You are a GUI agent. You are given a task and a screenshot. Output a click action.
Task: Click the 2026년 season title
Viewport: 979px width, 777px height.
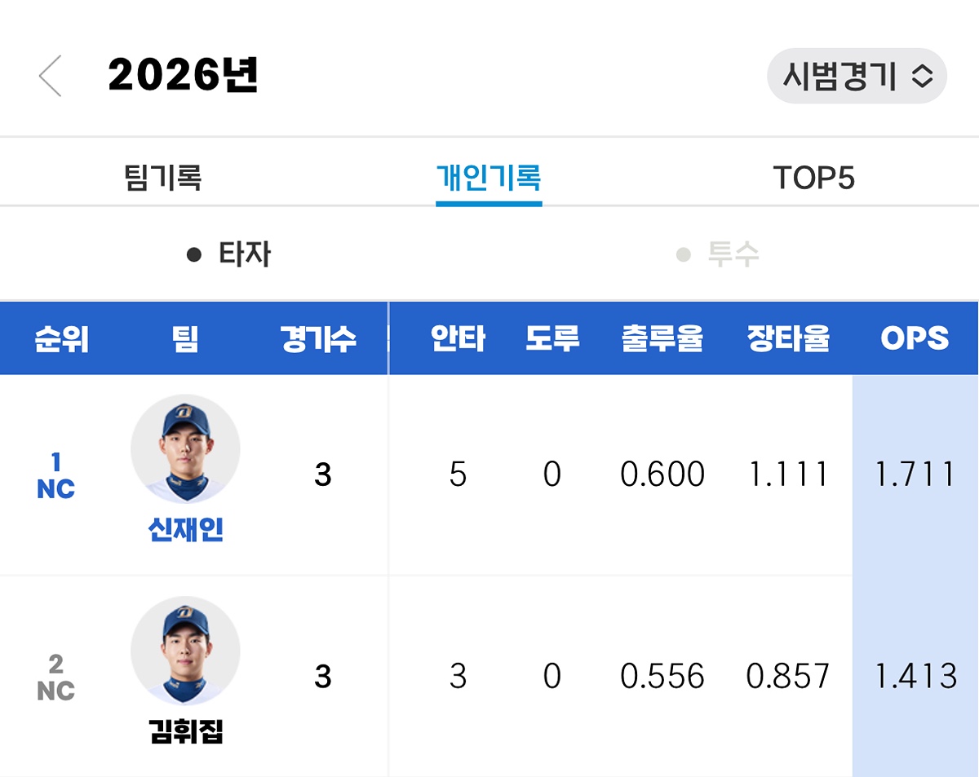pyautogui.click(x=184, y=76)
